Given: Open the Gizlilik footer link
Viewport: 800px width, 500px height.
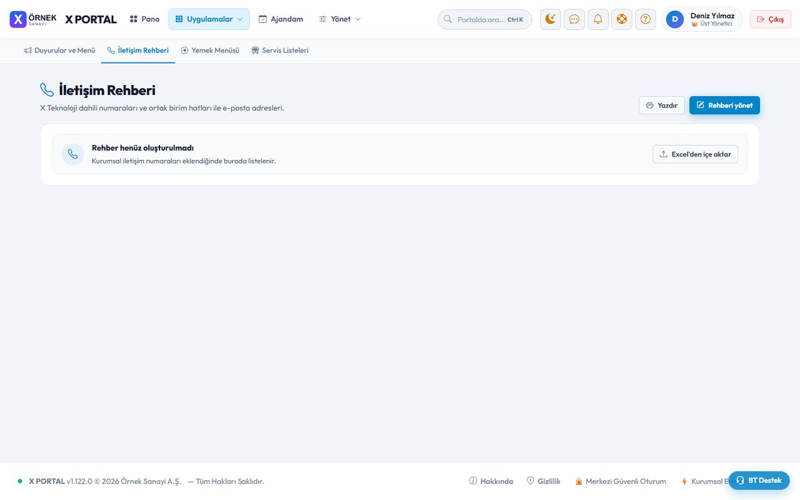Looking at the screenshot, I should 544,481.
